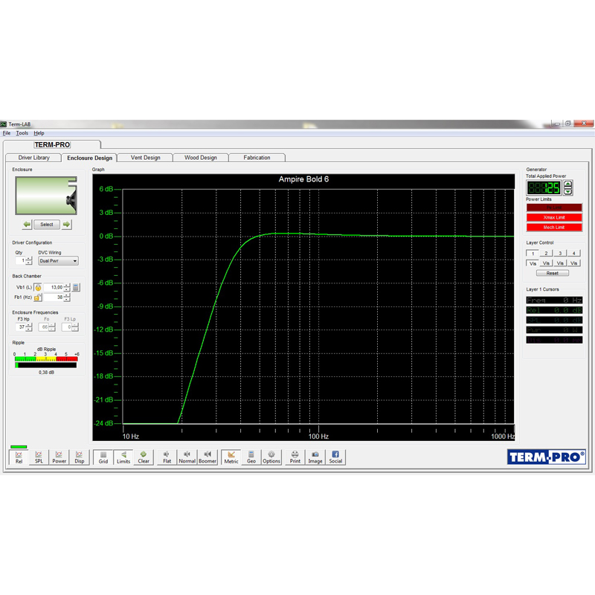Click the Clear graph icon
The height and width of the screenshot is (595, 595).
[144, 456]
